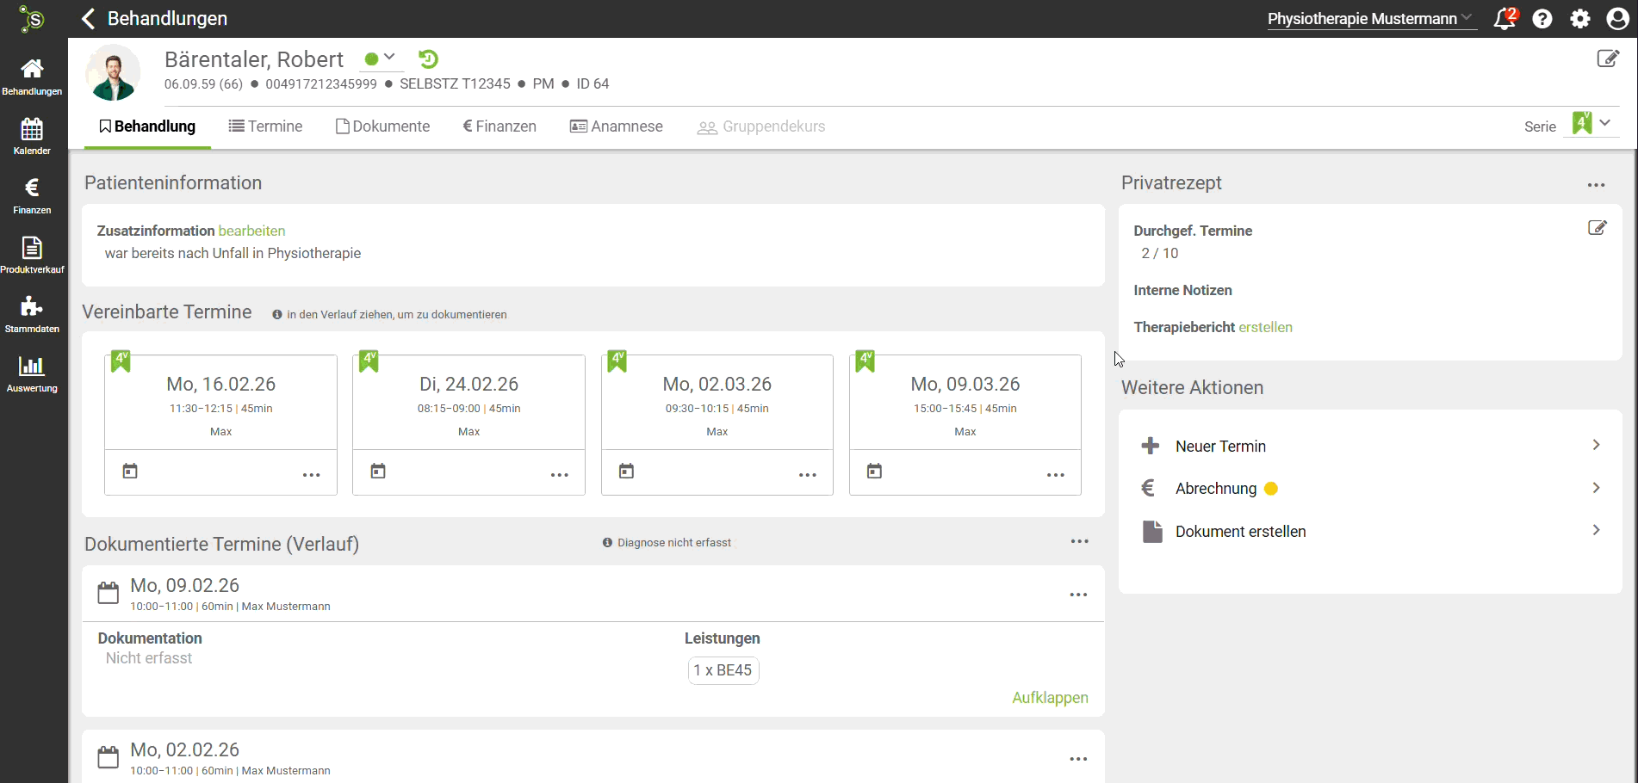
Task: Select Neuer Termin under Weitere Aktionen
Action: [1220, 447]
